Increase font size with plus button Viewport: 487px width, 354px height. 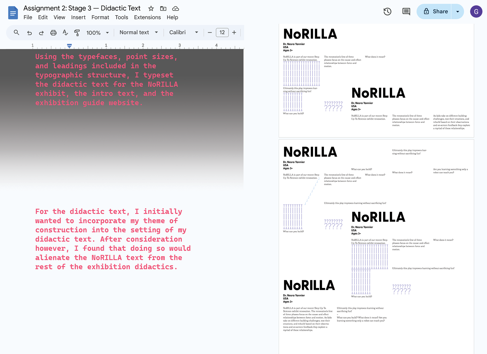click(234, 32)
